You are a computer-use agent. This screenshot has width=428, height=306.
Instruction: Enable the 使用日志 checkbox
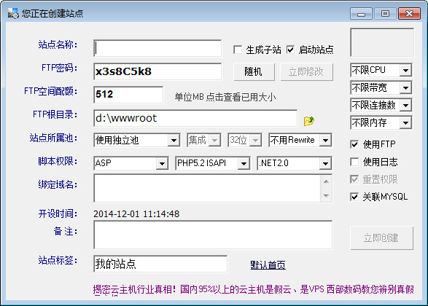point(354,162)
